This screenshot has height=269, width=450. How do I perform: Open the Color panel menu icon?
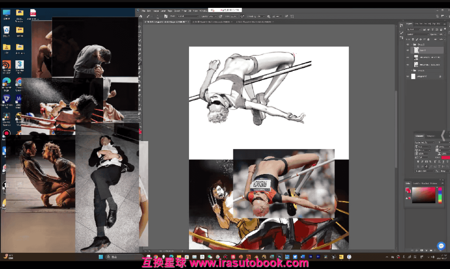point(443,183)
